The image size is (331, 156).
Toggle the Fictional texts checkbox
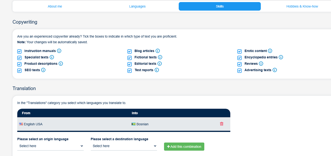point(130,58)
